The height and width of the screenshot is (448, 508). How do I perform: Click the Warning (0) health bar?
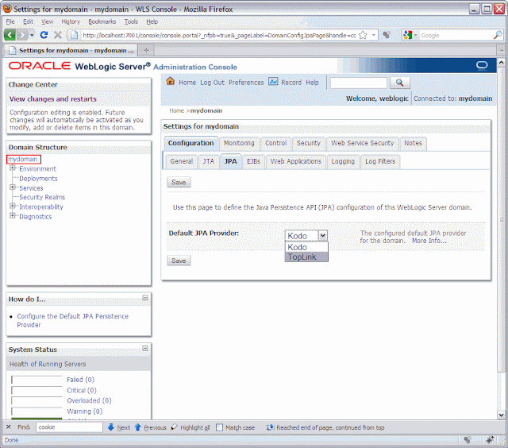tap(37, 411)
